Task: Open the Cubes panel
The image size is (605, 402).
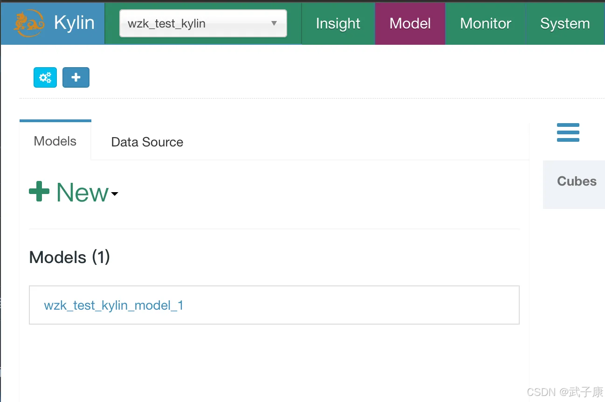Action: tap(577, 181)
